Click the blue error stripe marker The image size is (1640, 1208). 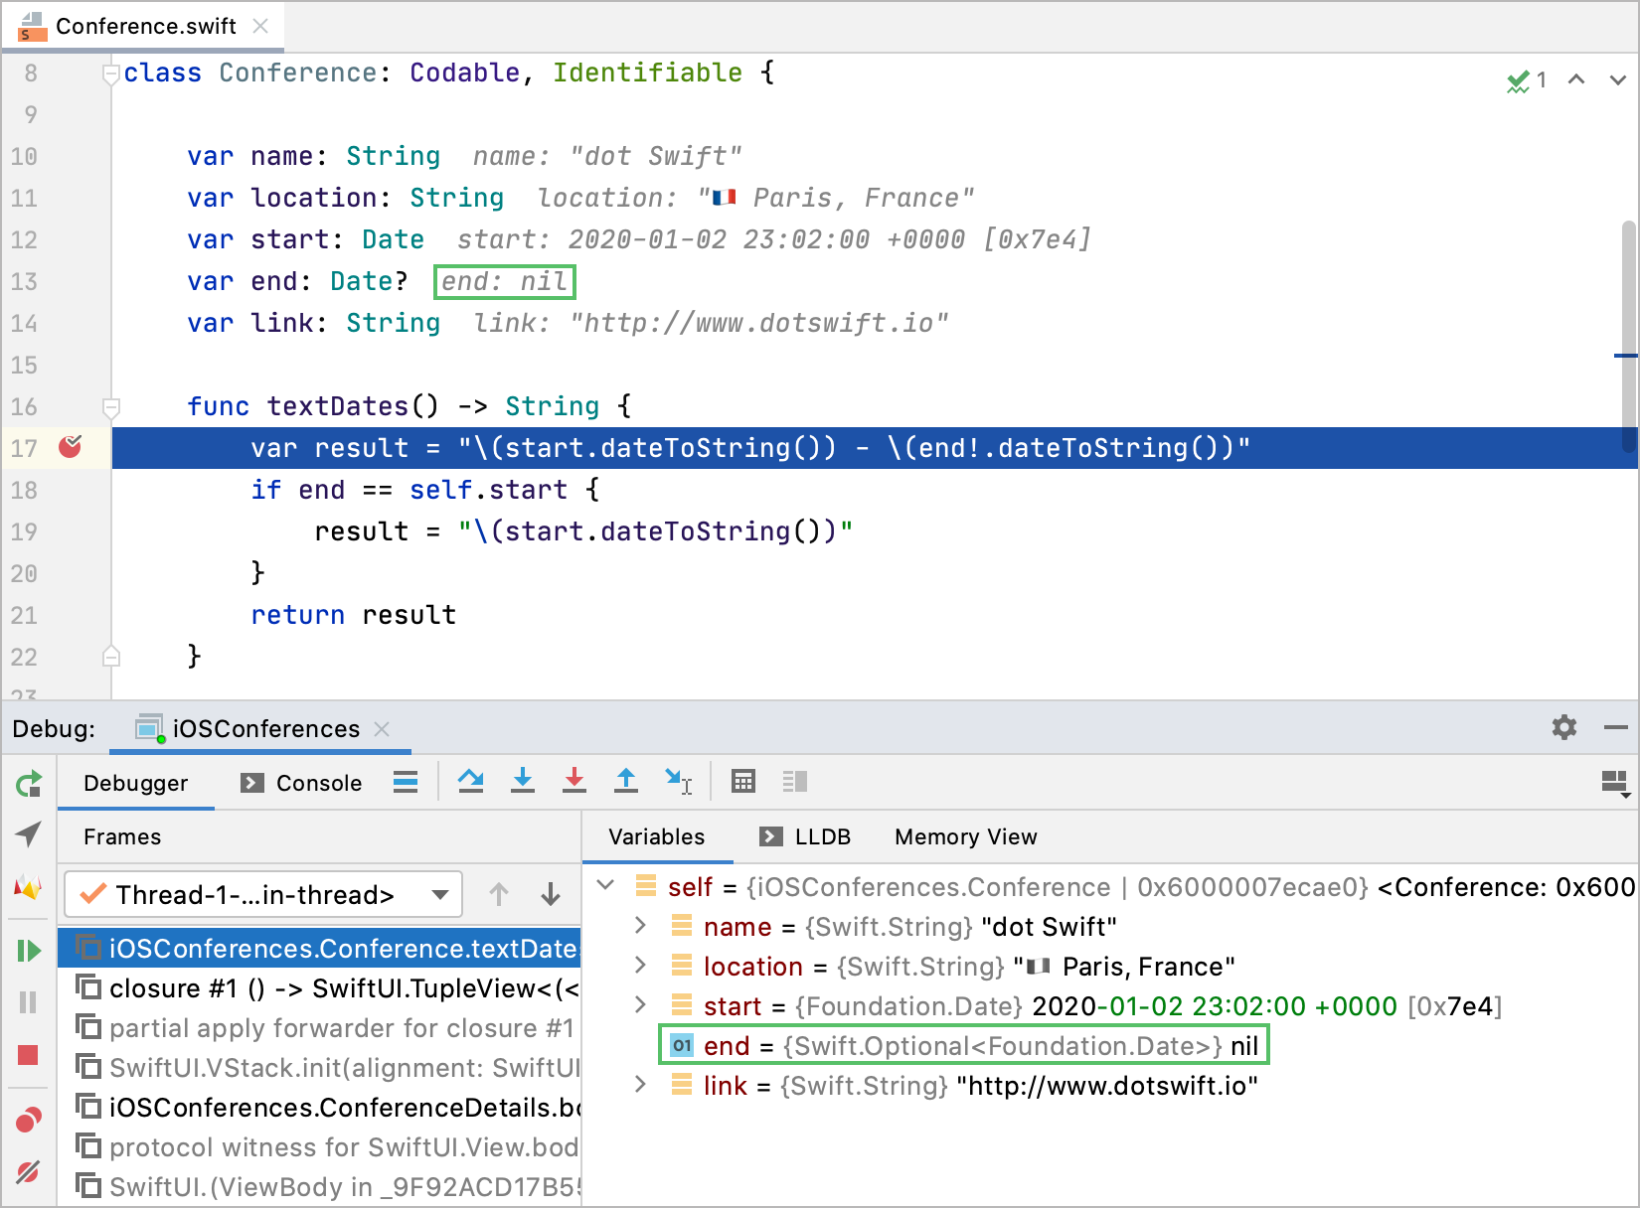tap(1626, 355)
